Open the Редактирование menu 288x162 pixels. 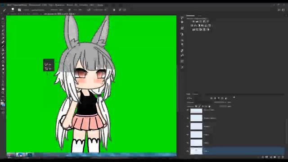pyautogui.click(x=20, y=5)
